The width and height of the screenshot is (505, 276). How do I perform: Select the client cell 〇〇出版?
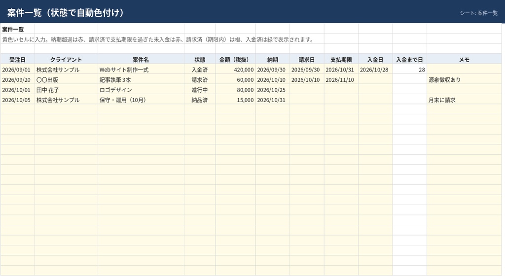[x=66, y=80]
